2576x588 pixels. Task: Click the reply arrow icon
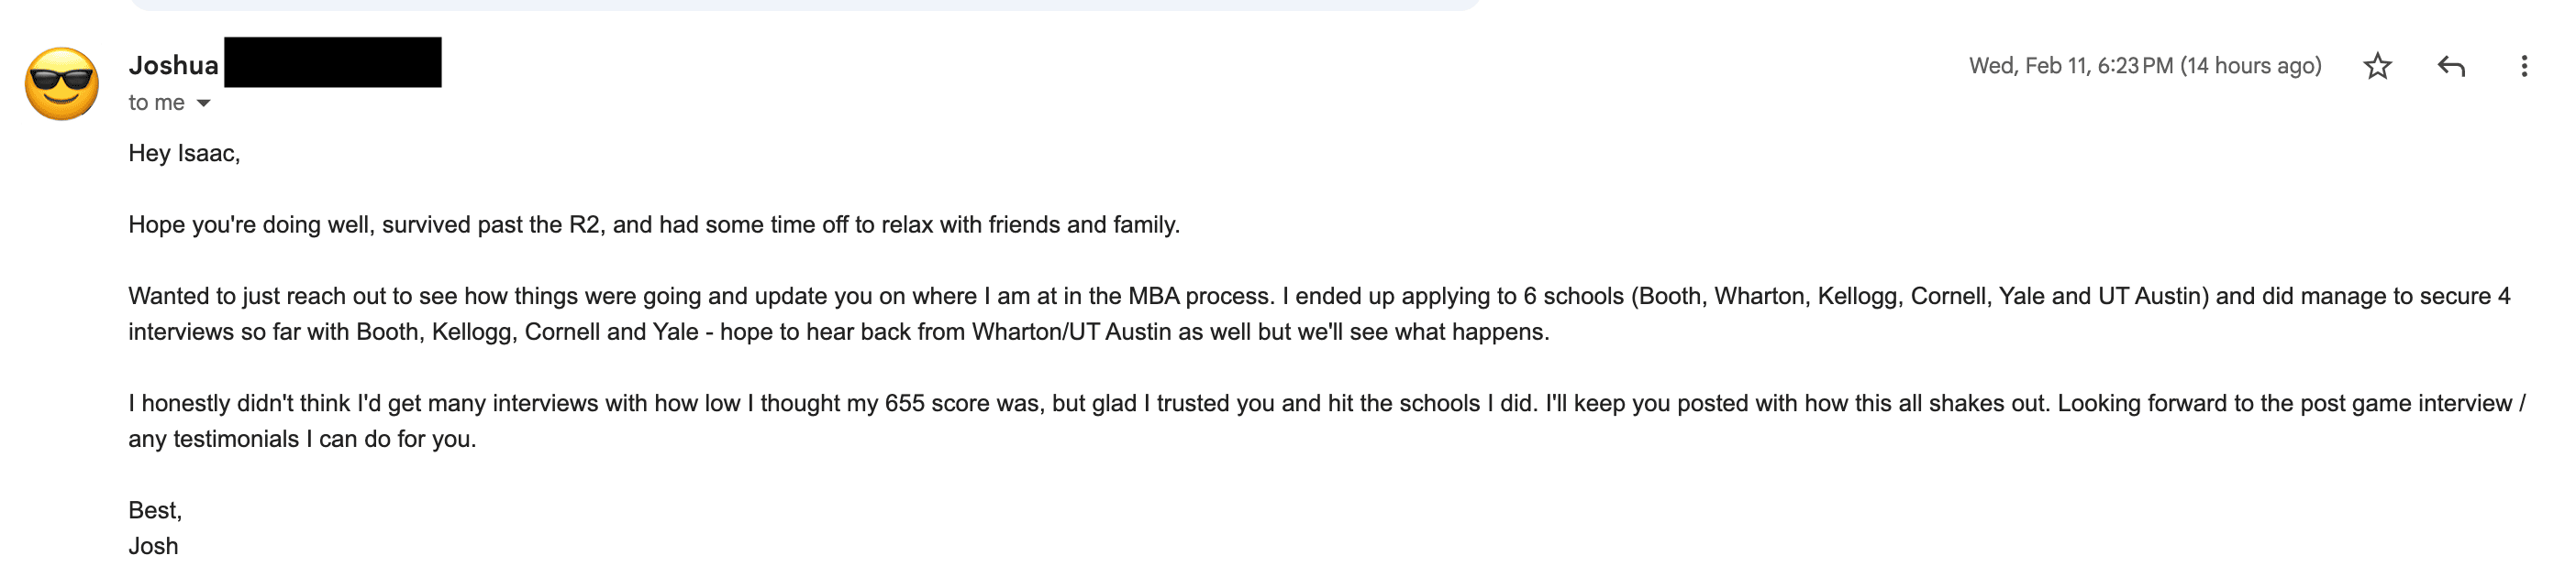tap(2451, 66)
